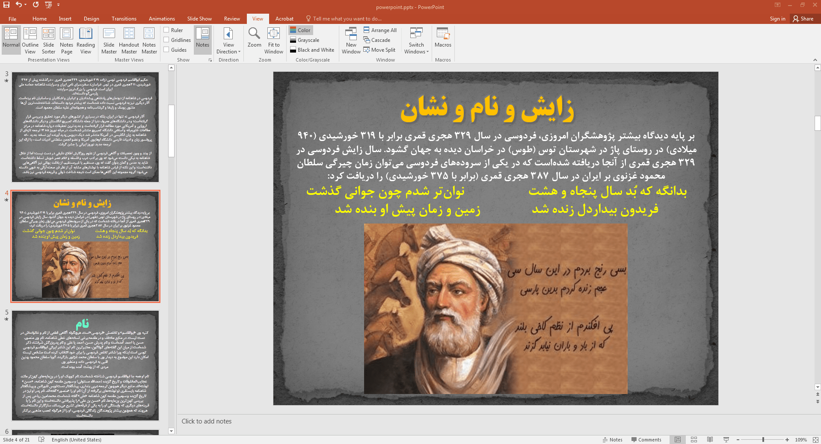Enable the Guides checkbox
The height and width of the screenshot is (444, 821).
(x=175, y=50)
